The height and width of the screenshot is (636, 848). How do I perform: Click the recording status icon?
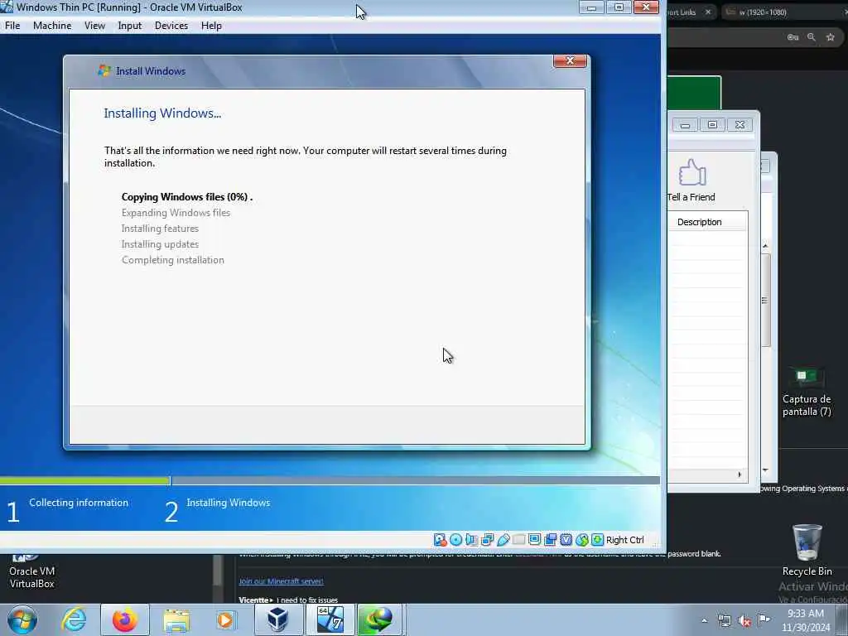pos(551,540)
